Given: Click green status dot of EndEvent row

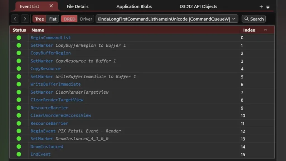Looking at the screenshot, I should coord(19,154).
